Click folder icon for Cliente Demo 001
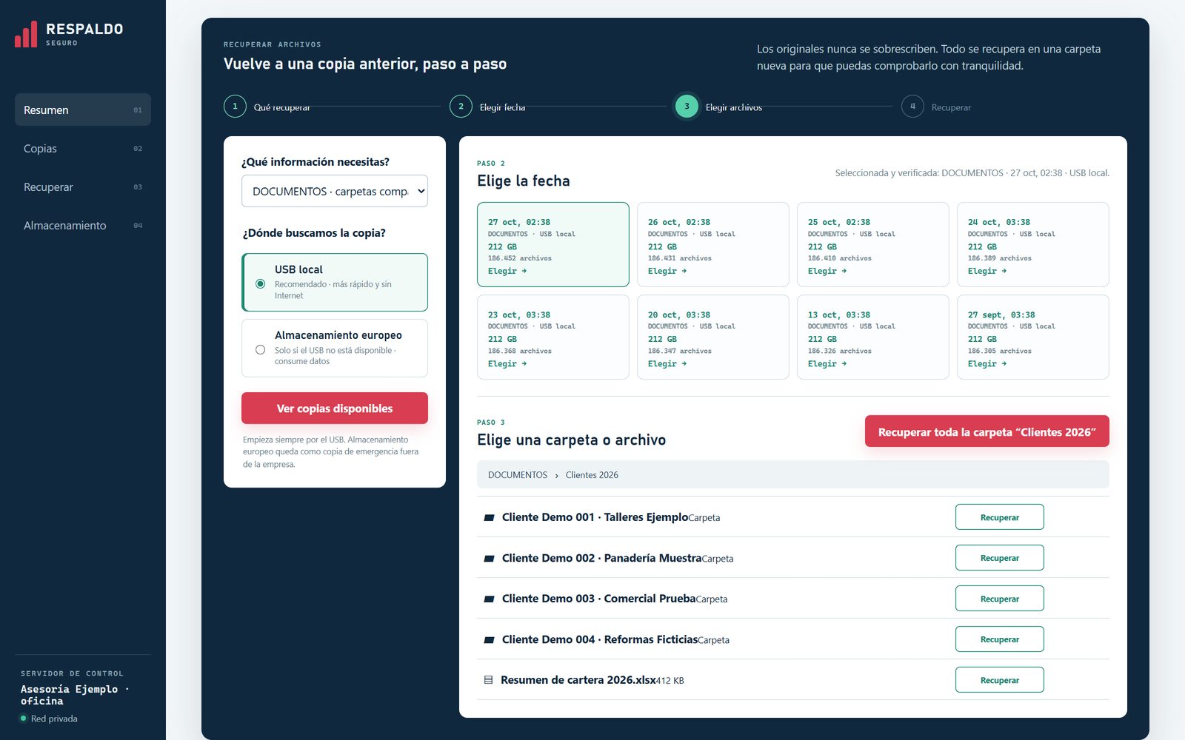The height and width of the screenshot is (740, 1185). pyautogui.click(x=489, y=518)
